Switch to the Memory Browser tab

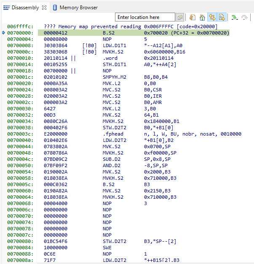pos(78,8)
